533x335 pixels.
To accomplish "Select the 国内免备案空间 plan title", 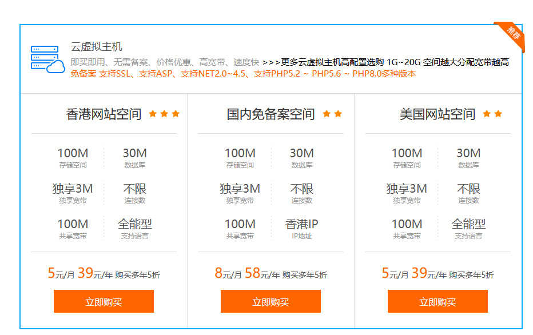I will click(271, 114).
